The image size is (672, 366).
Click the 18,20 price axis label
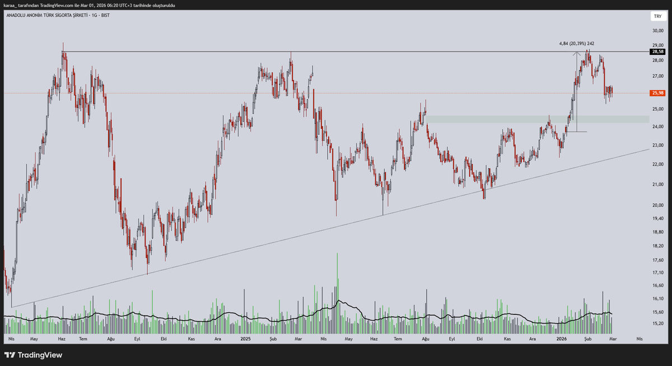pos(657,246)
